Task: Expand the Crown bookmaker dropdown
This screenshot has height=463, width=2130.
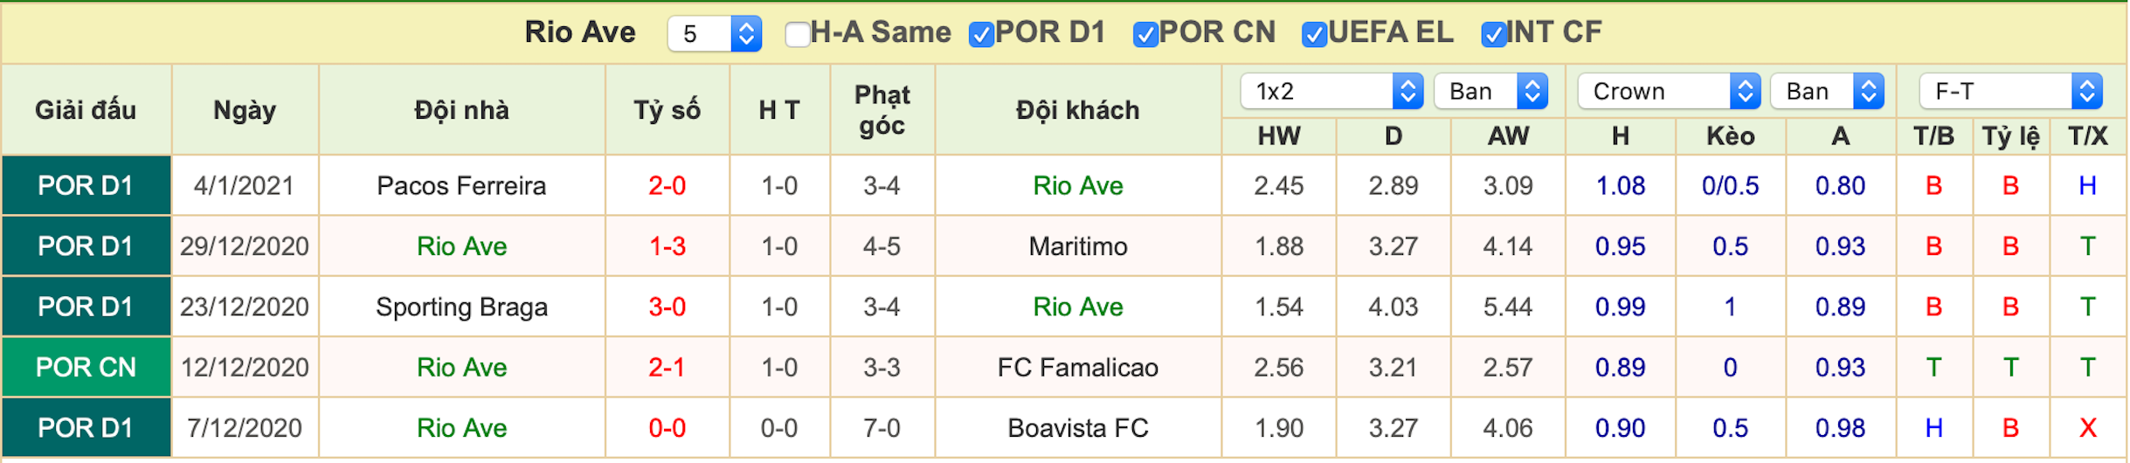Action: (x=1669, y=91)
